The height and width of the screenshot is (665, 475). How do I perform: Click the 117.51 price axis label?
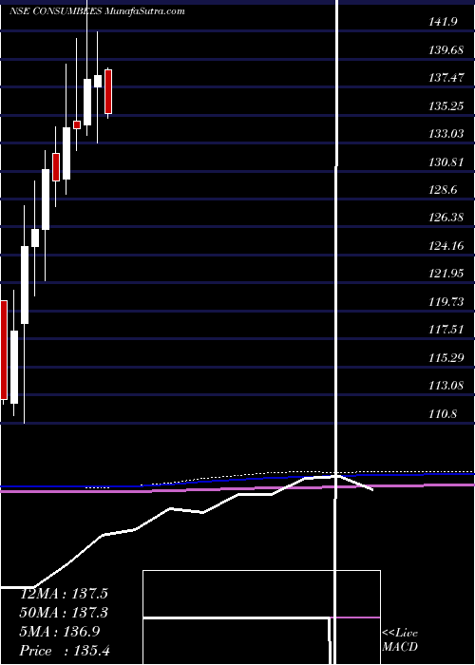click(446, 330)
